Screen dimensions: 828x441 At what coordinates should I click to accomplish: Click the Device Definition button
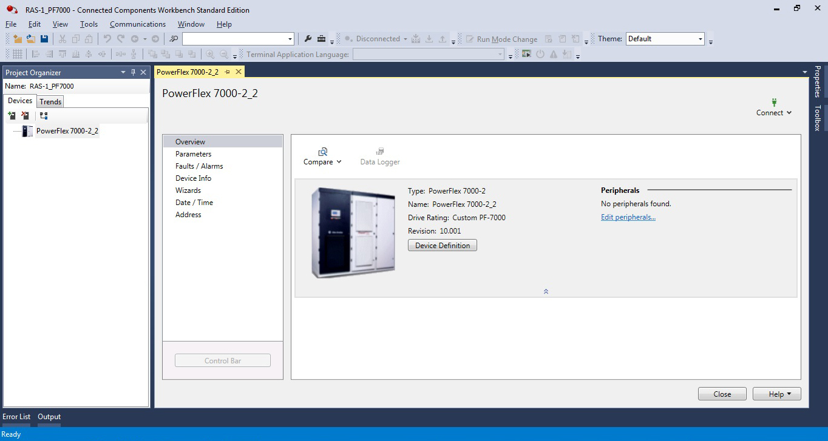(x=443, y=246)
